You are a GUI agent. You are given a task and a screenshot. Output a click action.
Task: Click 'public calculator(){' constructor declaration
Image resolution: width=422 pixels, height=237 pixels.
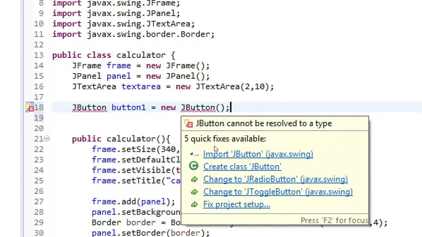click(121, 139)
